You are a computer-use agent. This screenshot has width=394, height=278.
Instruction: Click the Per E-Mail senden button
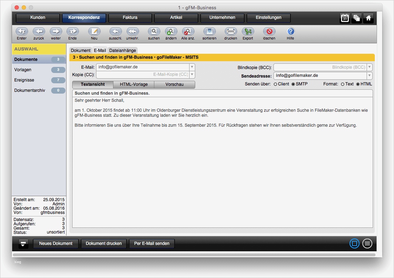click(151, 243)
